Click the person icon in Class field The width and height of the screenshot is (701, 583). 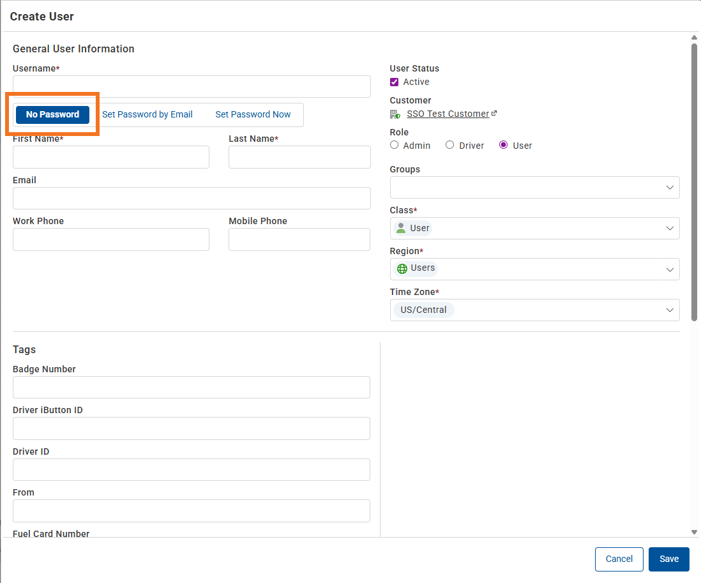[401, 228]
